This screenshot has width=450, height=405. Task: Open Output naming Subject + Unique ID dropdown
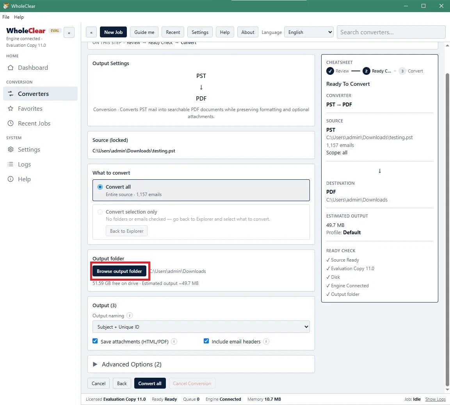[201, 327]
